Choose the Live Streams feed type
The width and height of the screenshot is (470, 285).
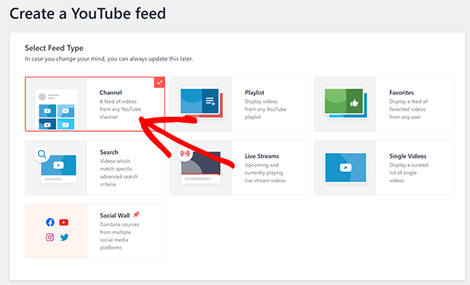[x=240, y=168]
